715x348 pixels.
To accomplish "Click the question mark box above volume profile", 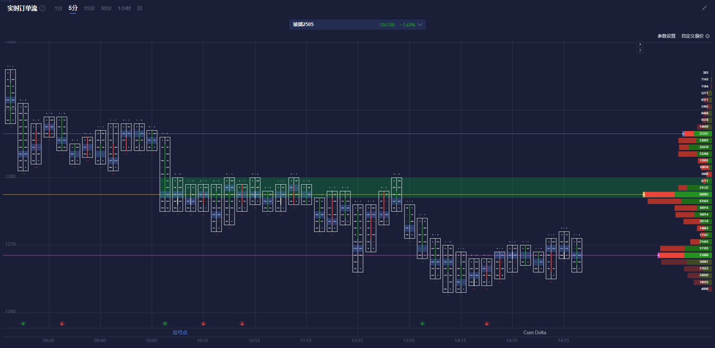I will tap(640, 51).
